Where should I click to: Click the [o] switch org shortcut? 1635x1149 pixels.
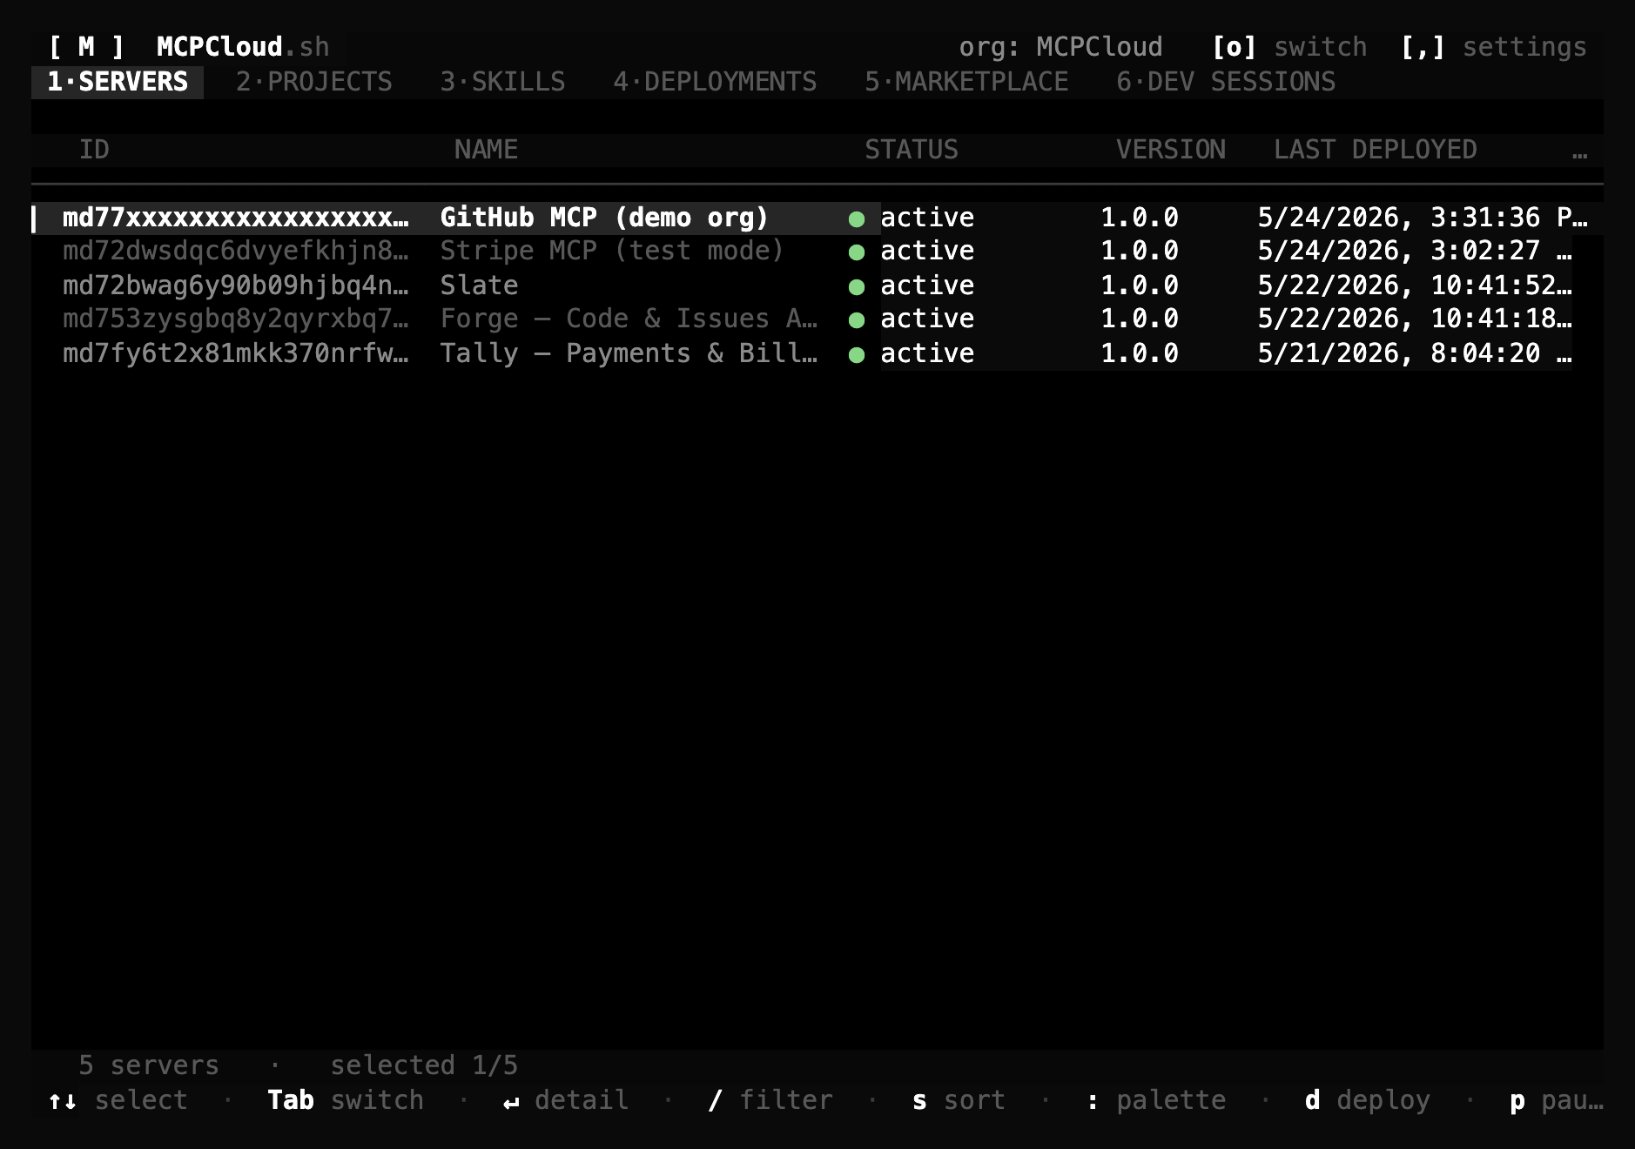click(x=1289, y=47)
